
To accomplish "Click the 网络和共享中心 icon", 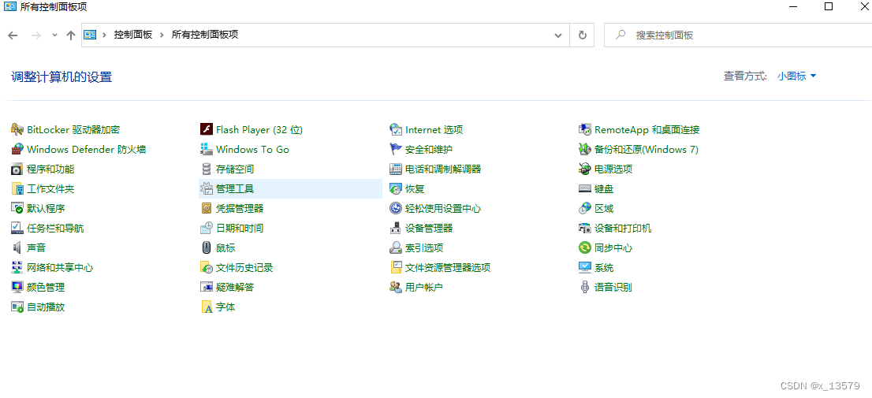I will coord(17,267).
